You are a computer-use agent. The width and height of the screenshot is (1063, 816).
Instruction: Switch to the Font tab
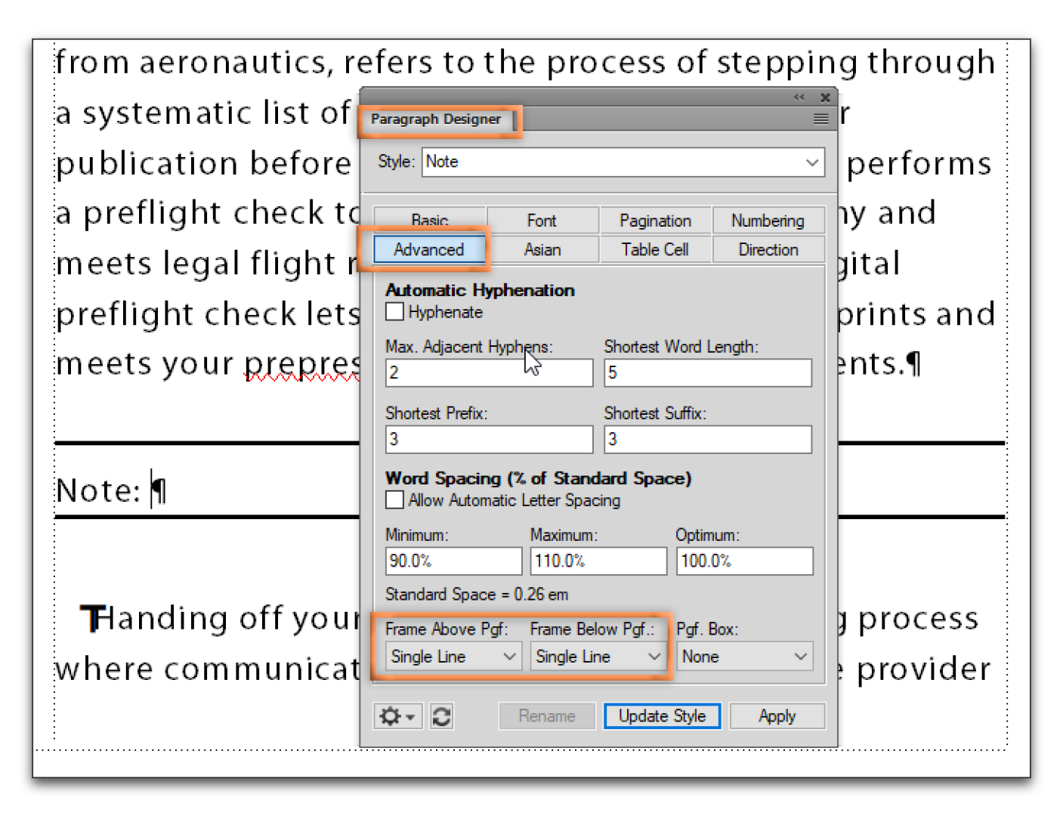coord(542,220)
